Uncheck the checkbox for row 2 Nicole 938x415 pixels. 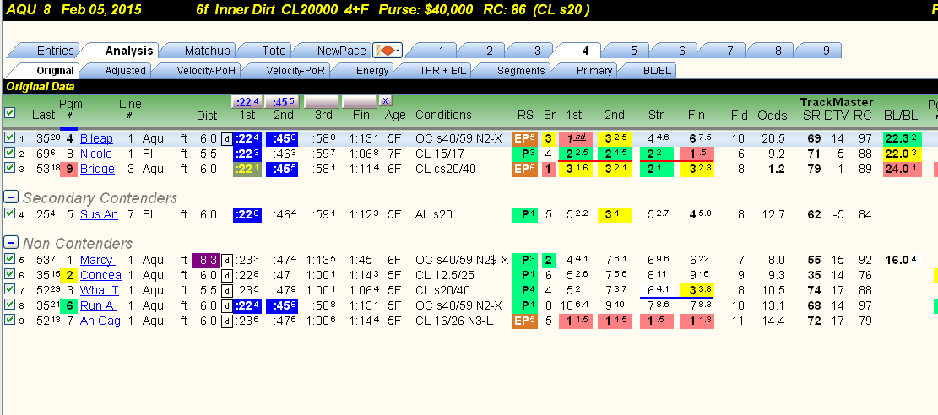[x=9, y=153]
